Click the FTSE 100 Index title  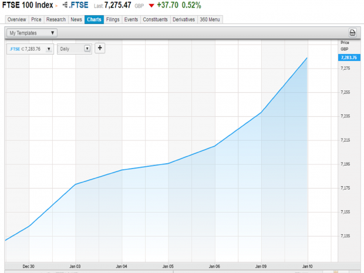pyautogui.click(x=28, y=5)
